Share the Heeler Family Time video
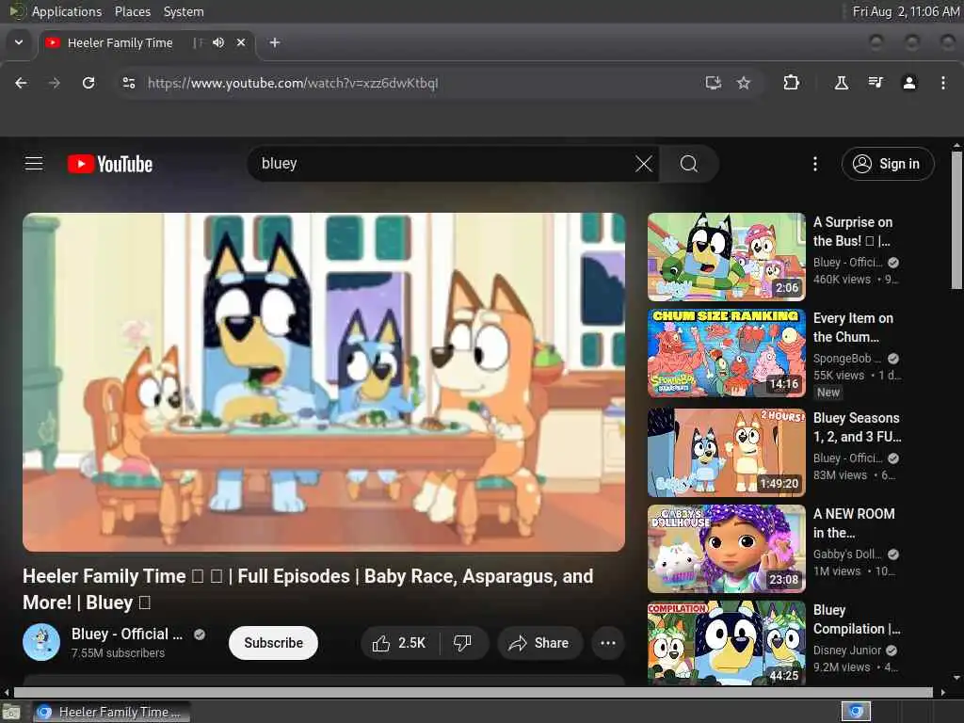The height and width of the screenshot is (723, 964). [539, 643]
